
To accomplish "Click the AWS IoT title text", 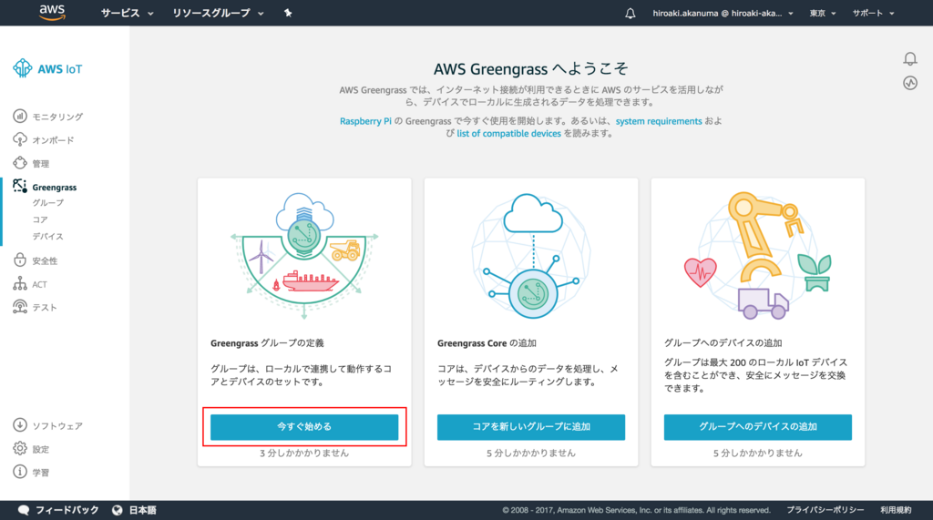I will (60, 69).
